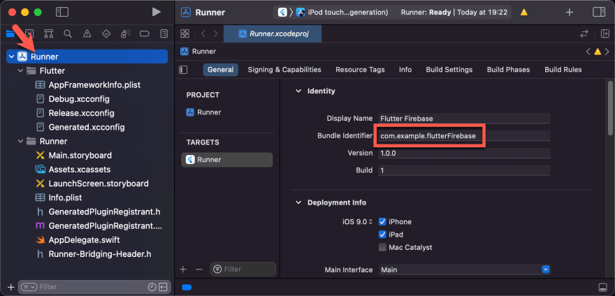615x296 pixels.
Task: Click the Runner jump bar breadcrumb
Action: (198, 52)
